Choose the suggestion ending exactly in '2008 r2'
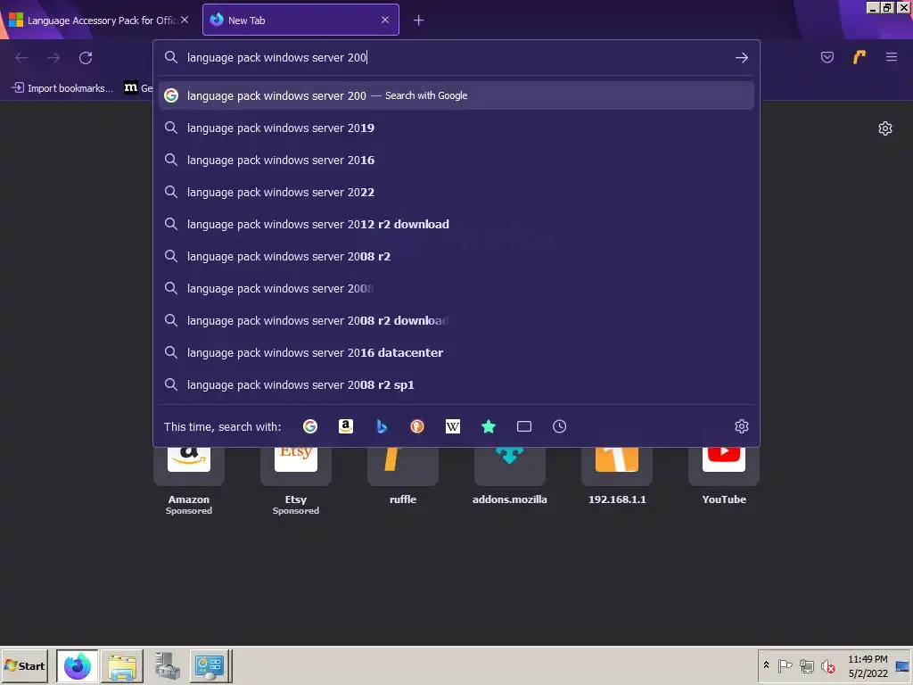The width and height of the screenshot is (913, 685). coord(456,256)
